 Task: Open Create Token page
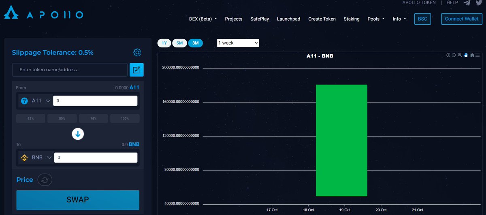click(322, 19)
